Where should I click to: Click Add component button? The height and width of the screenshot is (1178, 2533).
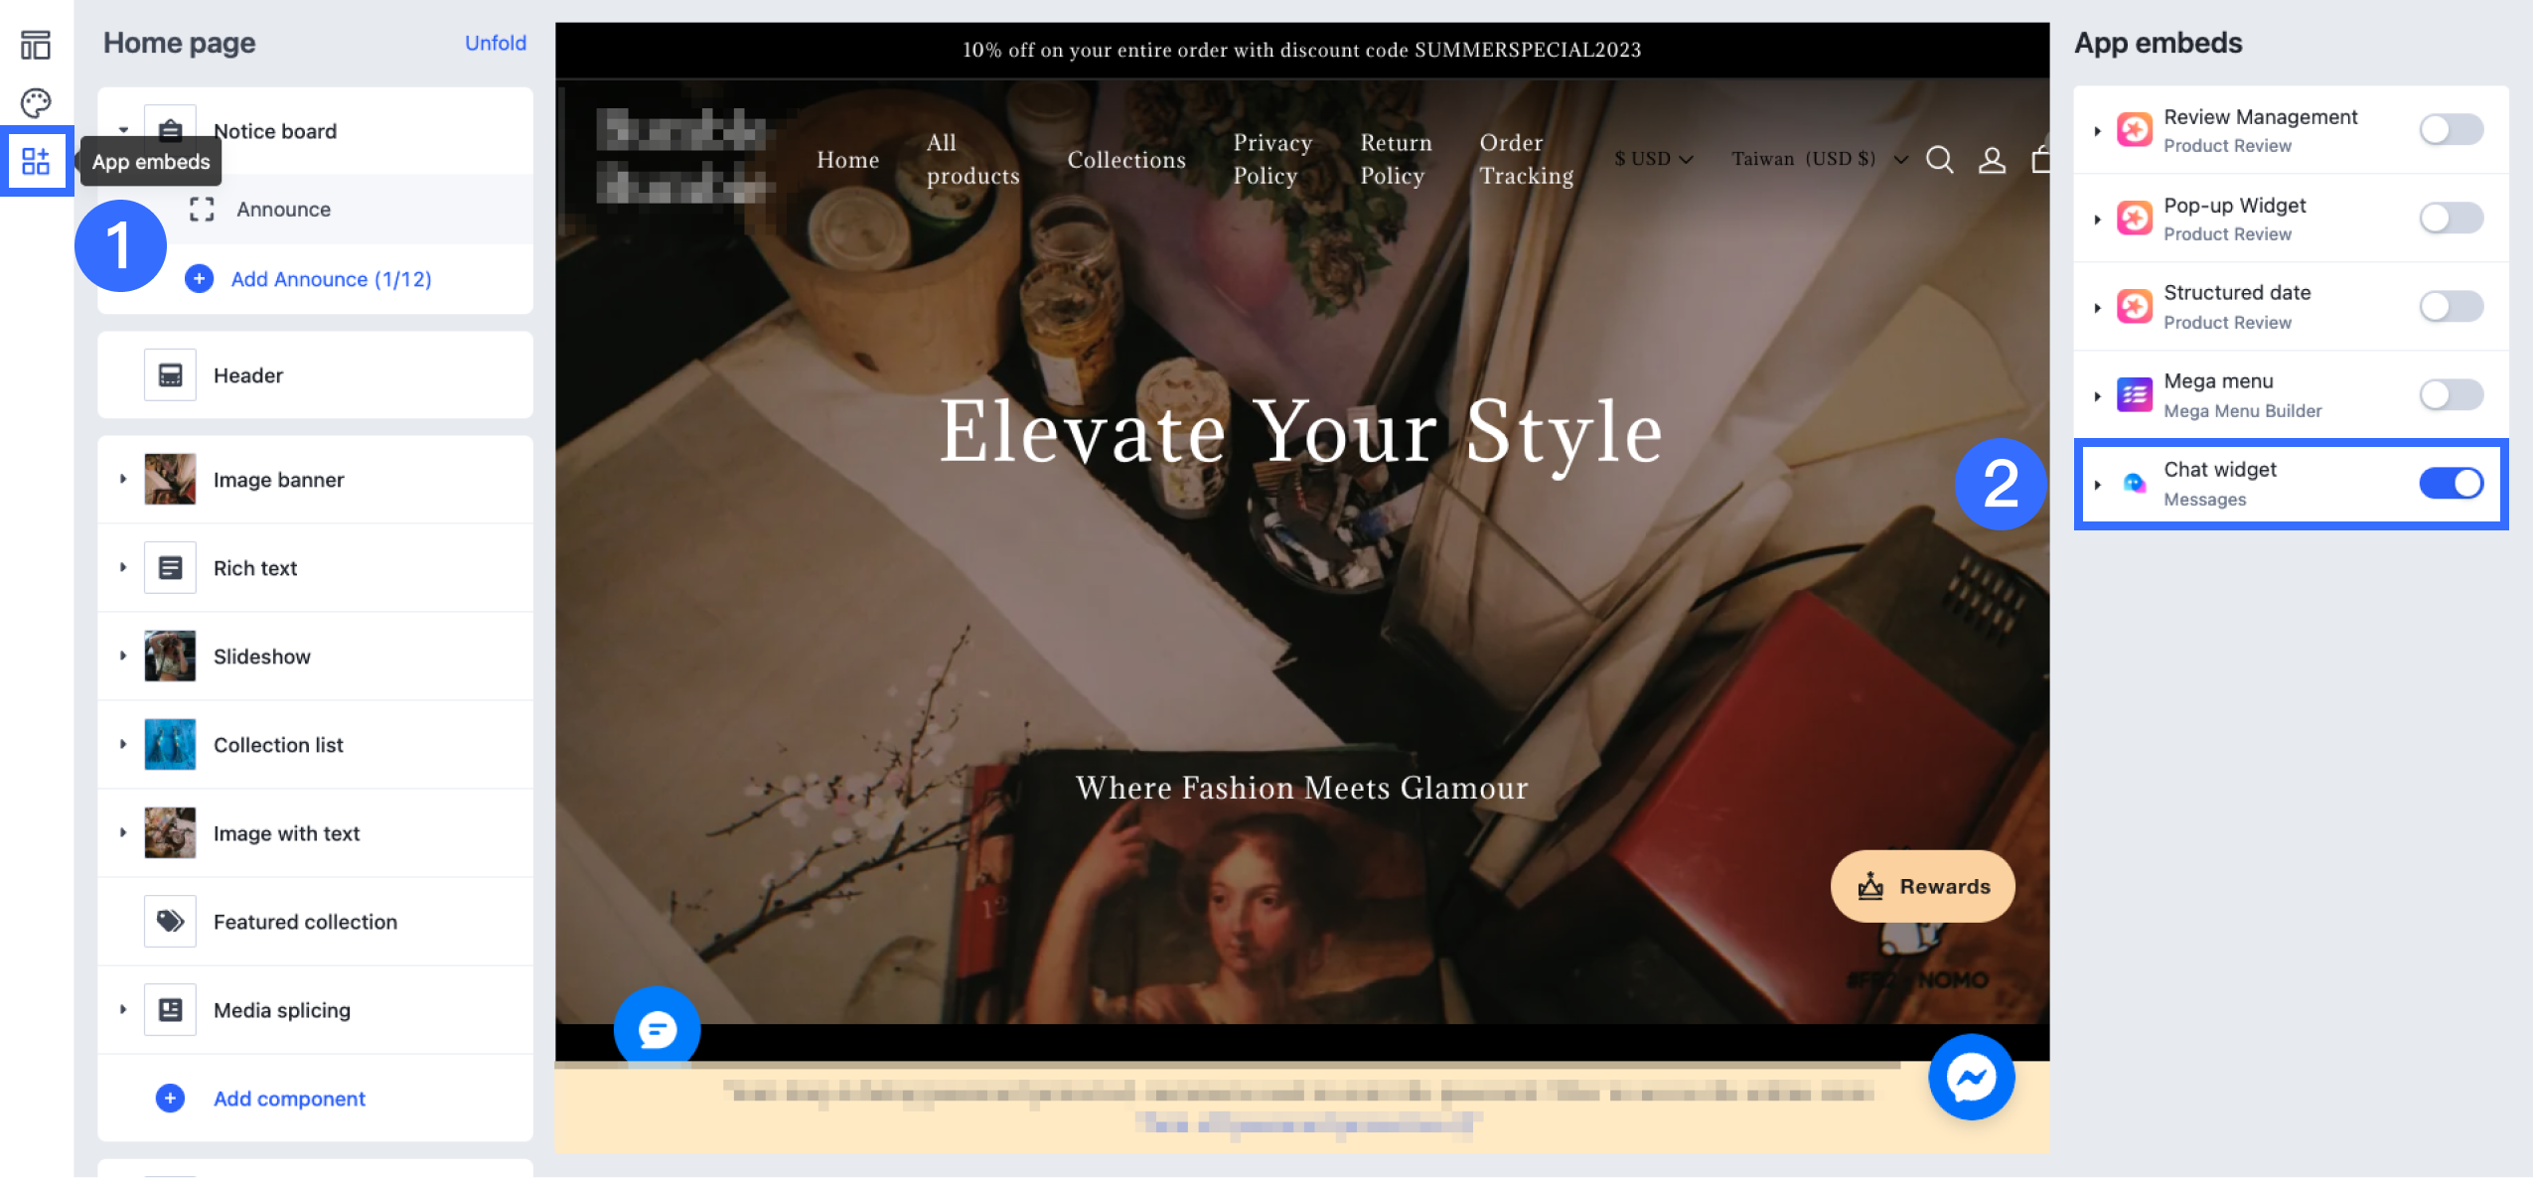[288, 1099]
